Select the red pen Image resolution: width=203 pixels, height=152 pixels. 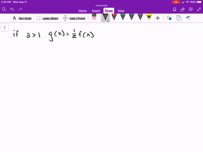click(x=114, y=17)
